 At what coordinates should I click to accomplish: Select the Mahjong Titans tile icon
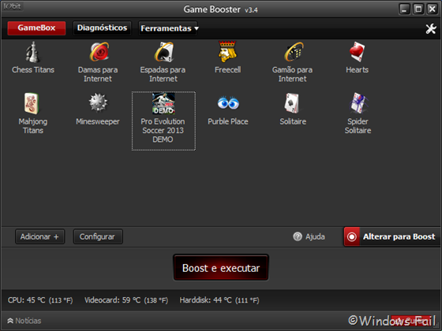click(x=32, y=103)
